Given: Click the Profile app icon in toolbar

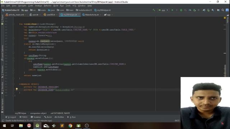Looking at the screenshot, I should 190,10.
